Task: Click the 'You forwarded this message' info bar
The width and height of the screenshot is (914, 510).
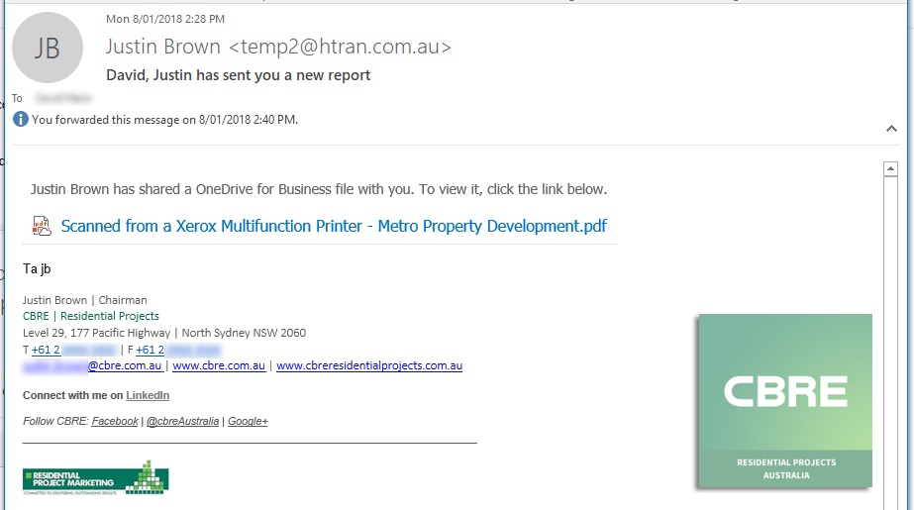Action: pos(164,120)
